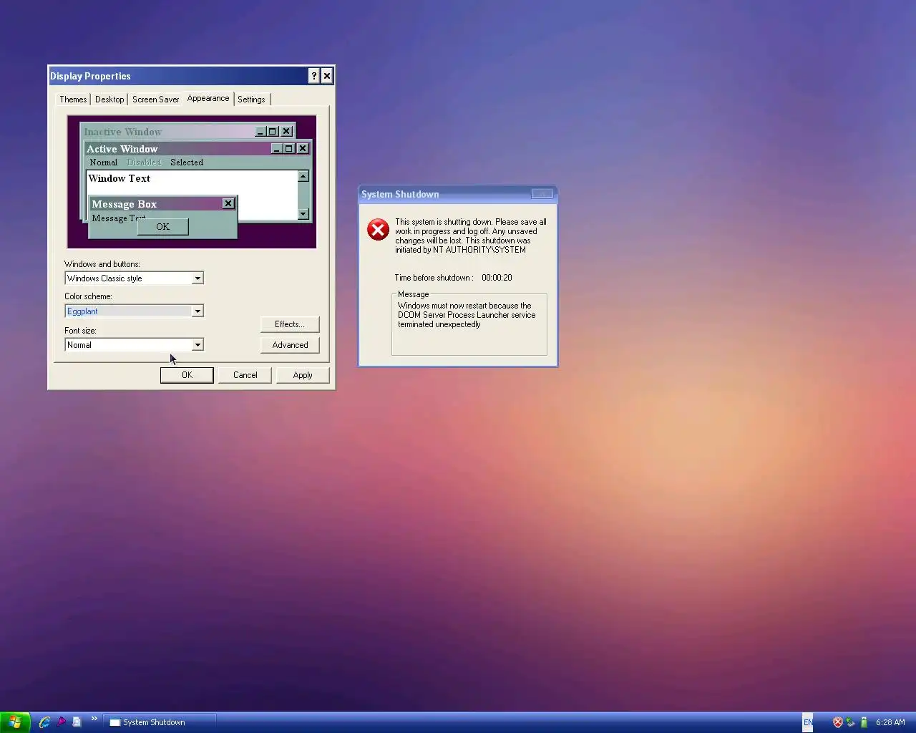Click the Inactive Window preview maximize icon
This screenshot has height=733, width=916.
pyautogui.click(x=272, y=132)
